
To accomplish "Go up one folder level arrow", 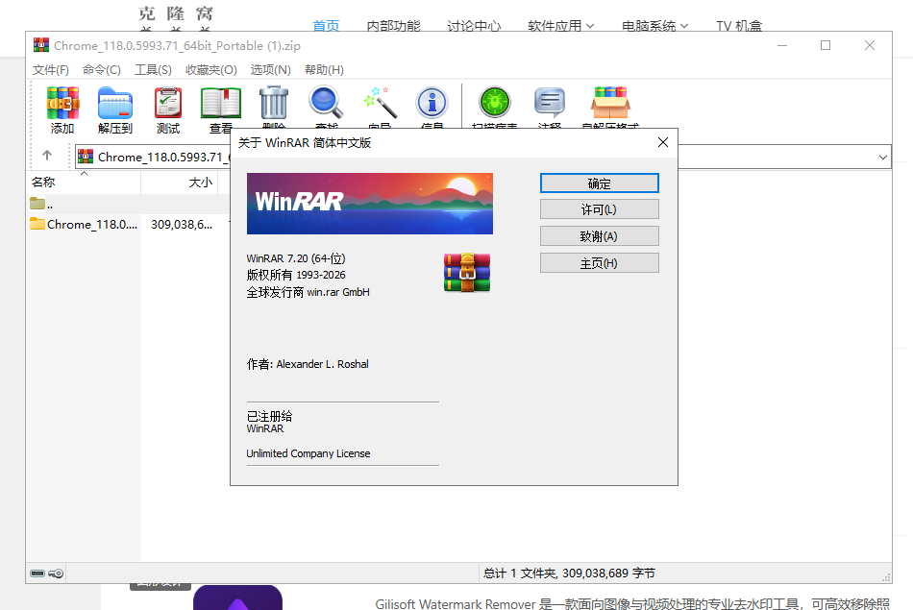I will pos(47,156).
